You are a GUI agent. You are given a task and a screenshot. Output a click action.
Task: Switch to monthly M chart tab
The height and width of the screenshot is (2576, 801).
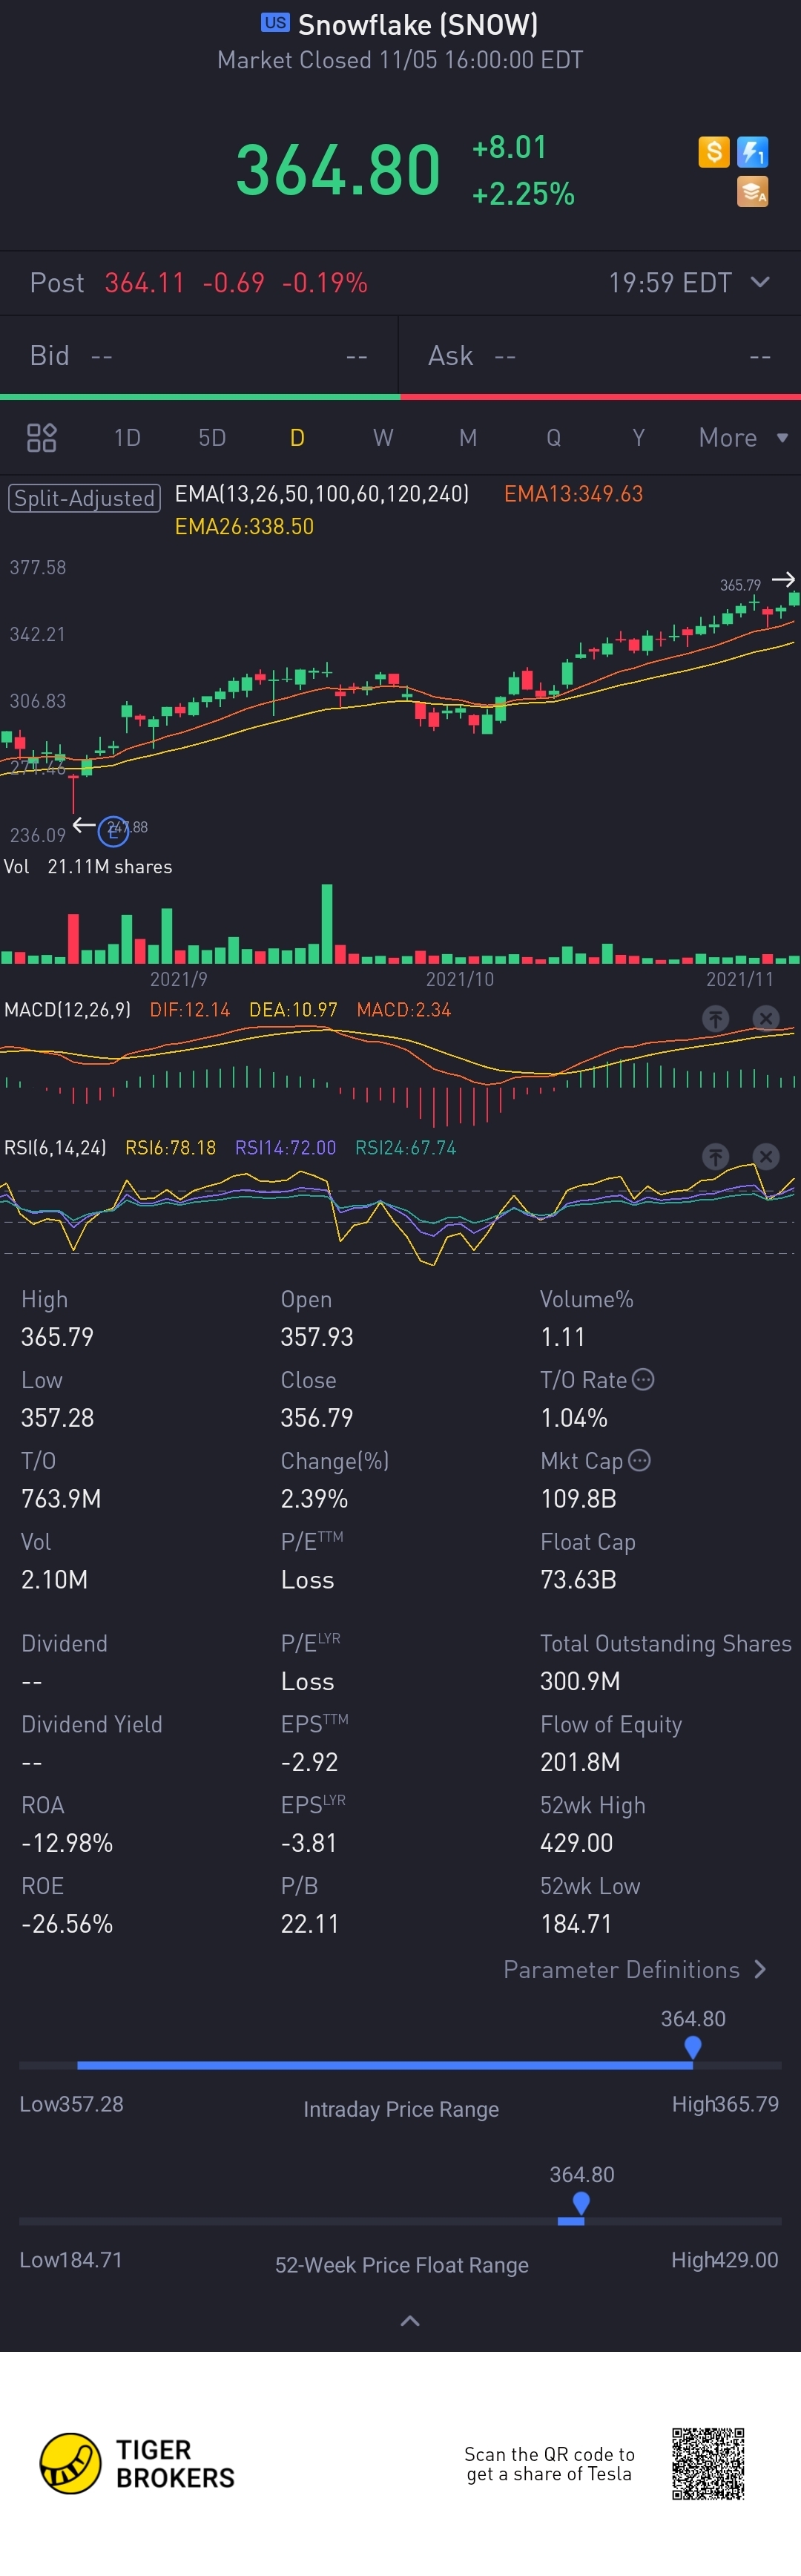(x=468, y=437)
